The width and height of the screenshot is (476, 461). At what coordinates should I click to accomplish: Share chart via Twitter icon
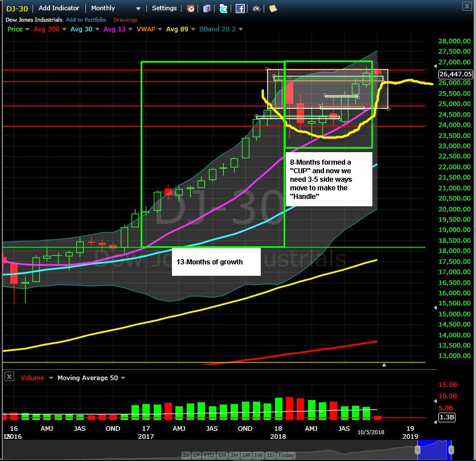click(x=223, y=9)
